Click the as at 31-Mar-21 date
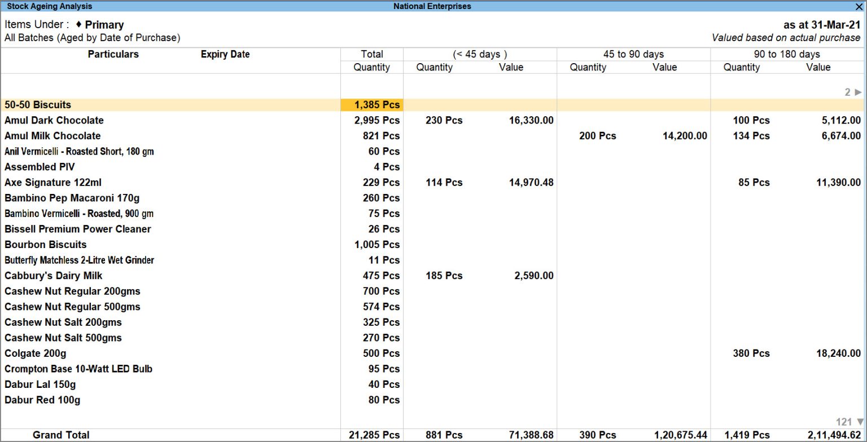 click(821, 25)
